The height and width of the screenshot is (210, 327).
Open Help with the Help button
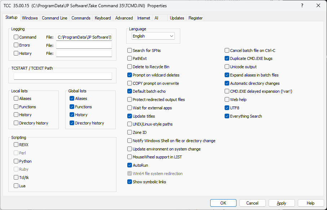311,203
